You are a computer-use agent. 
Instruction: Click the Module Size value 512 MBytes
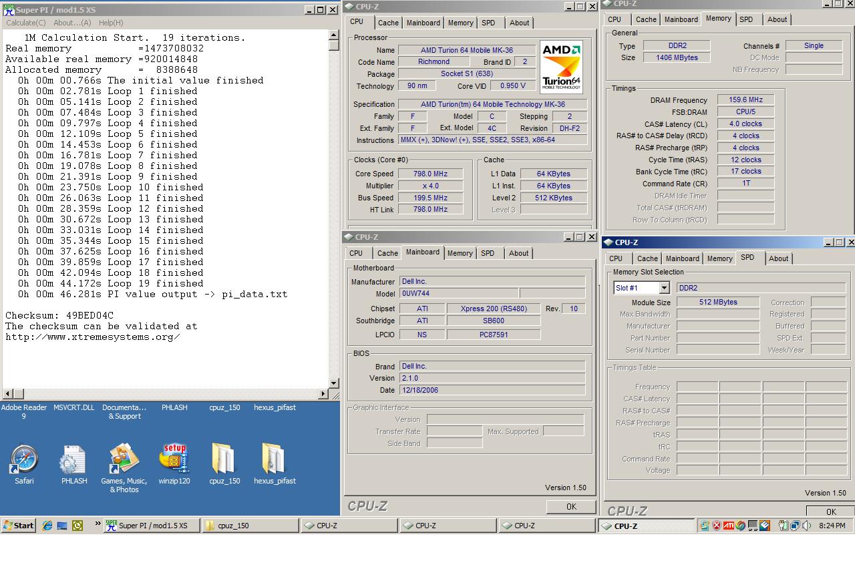pyautogui.click(x=718, y=302)
